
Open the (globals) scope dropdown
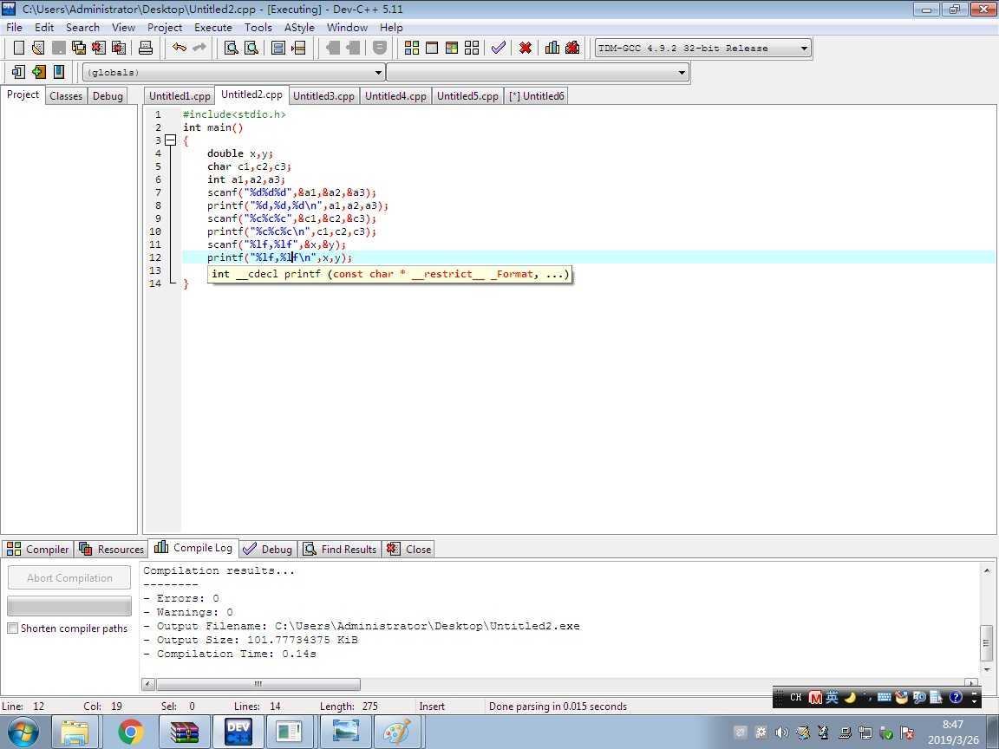click(x=378, y=73)
